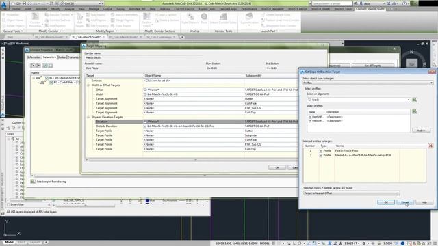Select the Elevation target row
The height and width of the screenshot is (246, 438).
tap(192, 122)
